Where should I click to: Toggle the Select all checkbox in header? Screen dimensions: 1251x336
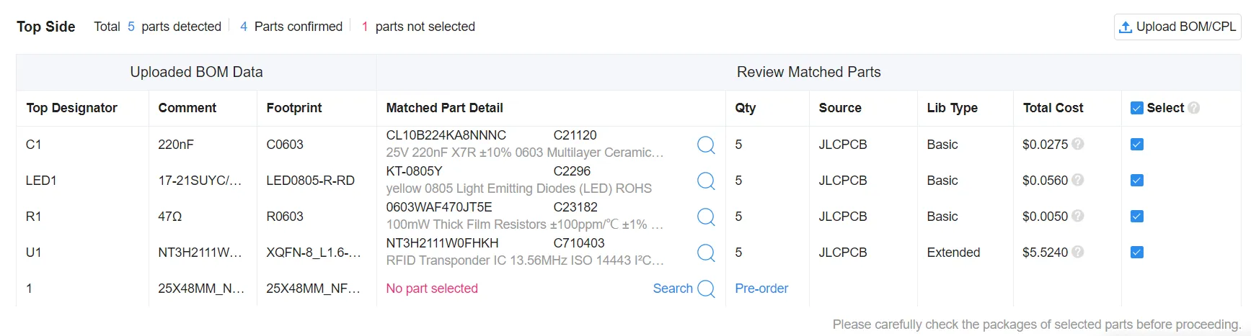[1137, 108]
